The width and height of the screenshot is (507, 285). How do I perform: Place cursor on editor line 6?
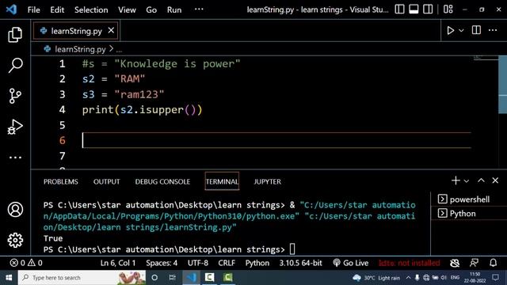click(276, 140)
